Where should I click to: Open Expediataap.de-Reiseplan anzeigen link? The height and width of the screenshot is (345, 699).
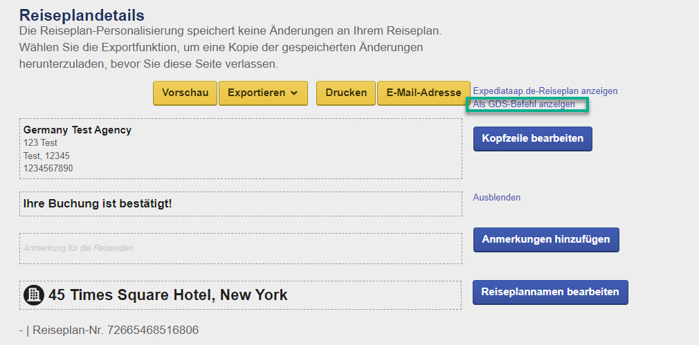[x=545, y=91]
